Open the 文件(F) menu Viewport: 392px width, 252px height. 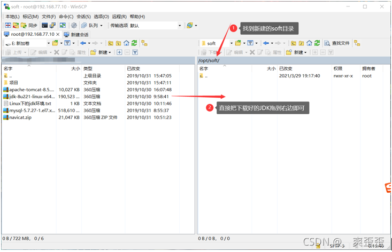tap(49, 17)
